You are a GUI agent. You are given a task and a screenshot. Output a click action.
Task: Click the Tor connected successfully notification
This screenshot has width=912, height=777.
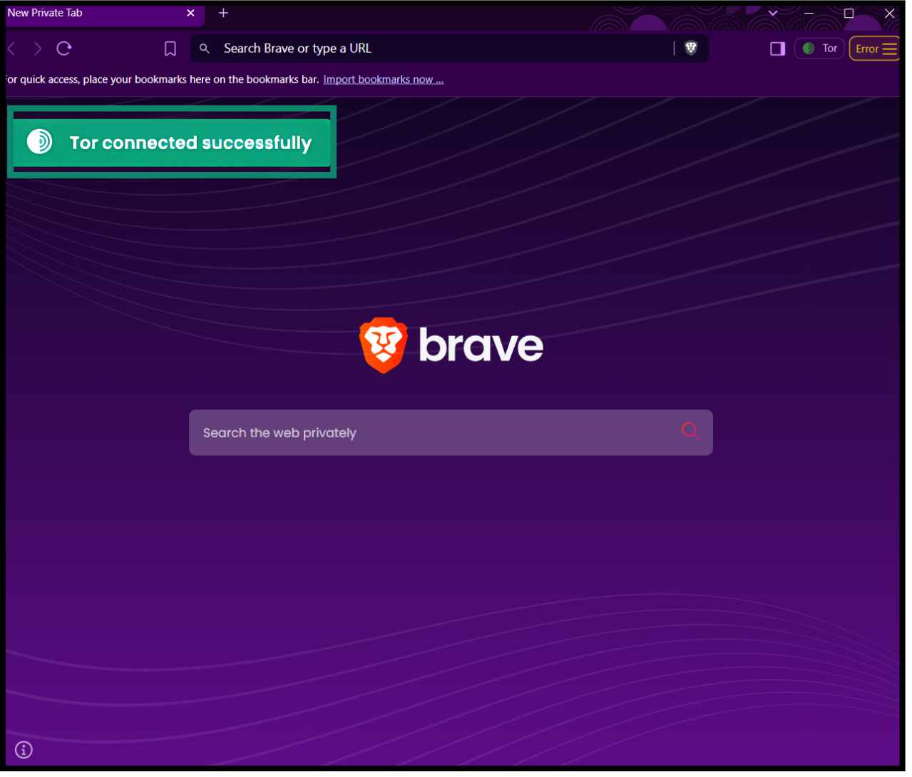171,142
